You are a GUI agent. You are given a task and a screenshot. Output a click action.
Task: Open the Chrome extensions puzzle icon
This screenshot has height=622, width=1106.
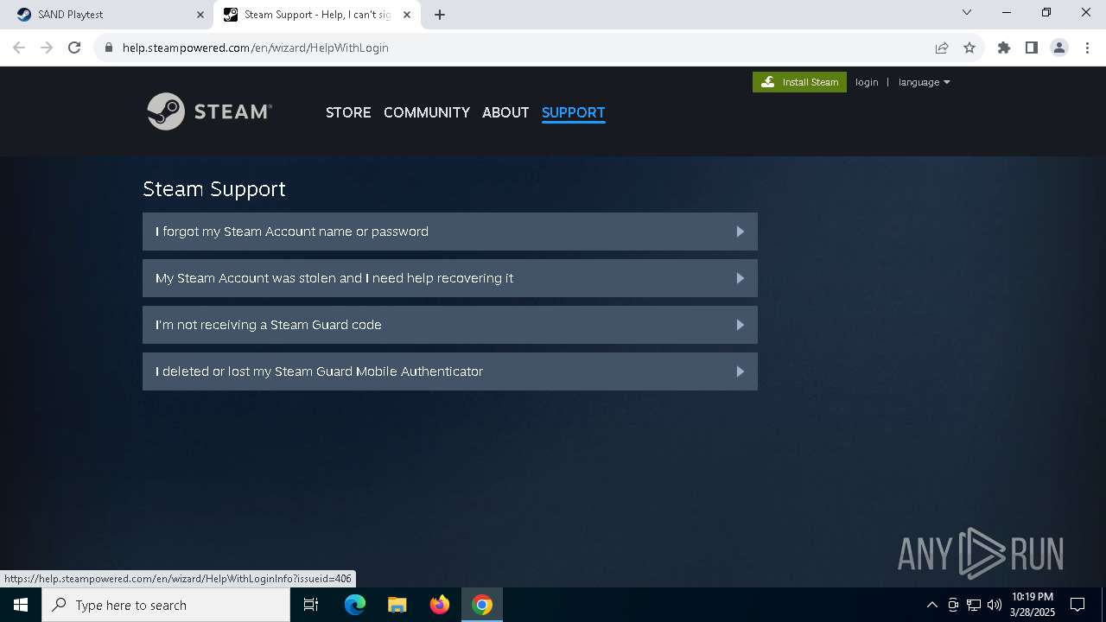pyautogui.click(x=1004, y=48)
